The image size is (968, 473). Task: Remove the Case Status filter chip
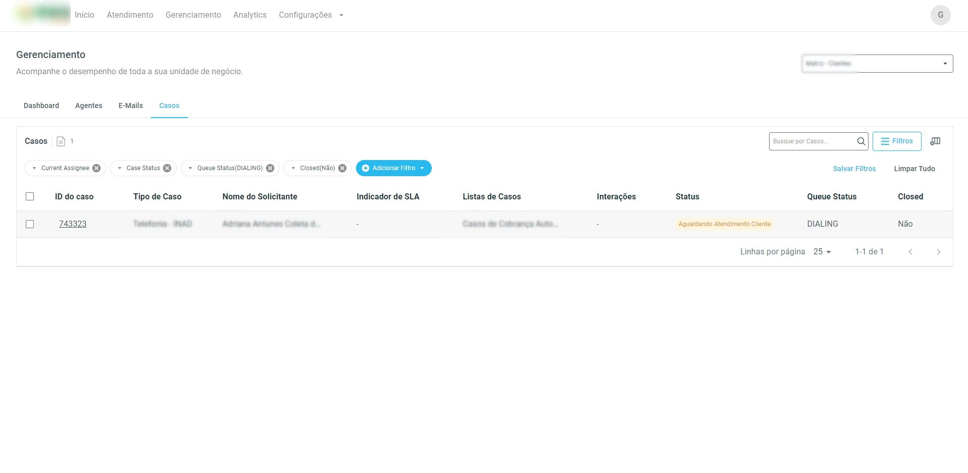pos(167,168)
